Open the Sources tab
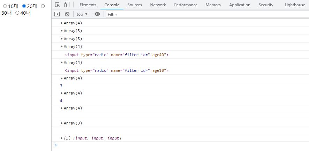Viewport: 309px width, 151px height. coord(135,5)
